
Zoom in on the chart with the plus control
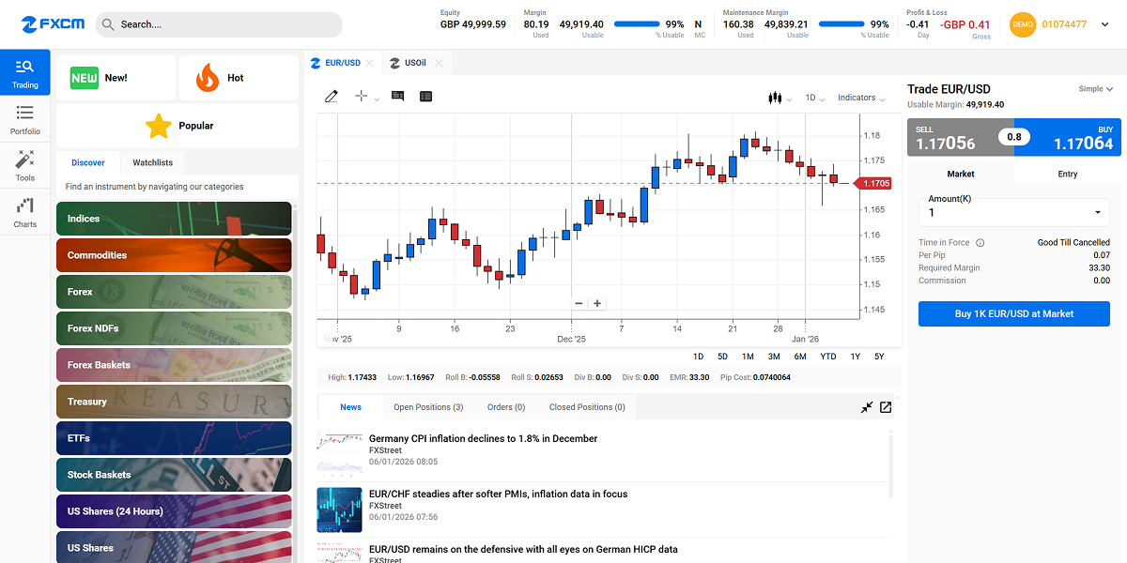[x=595, y=303]
